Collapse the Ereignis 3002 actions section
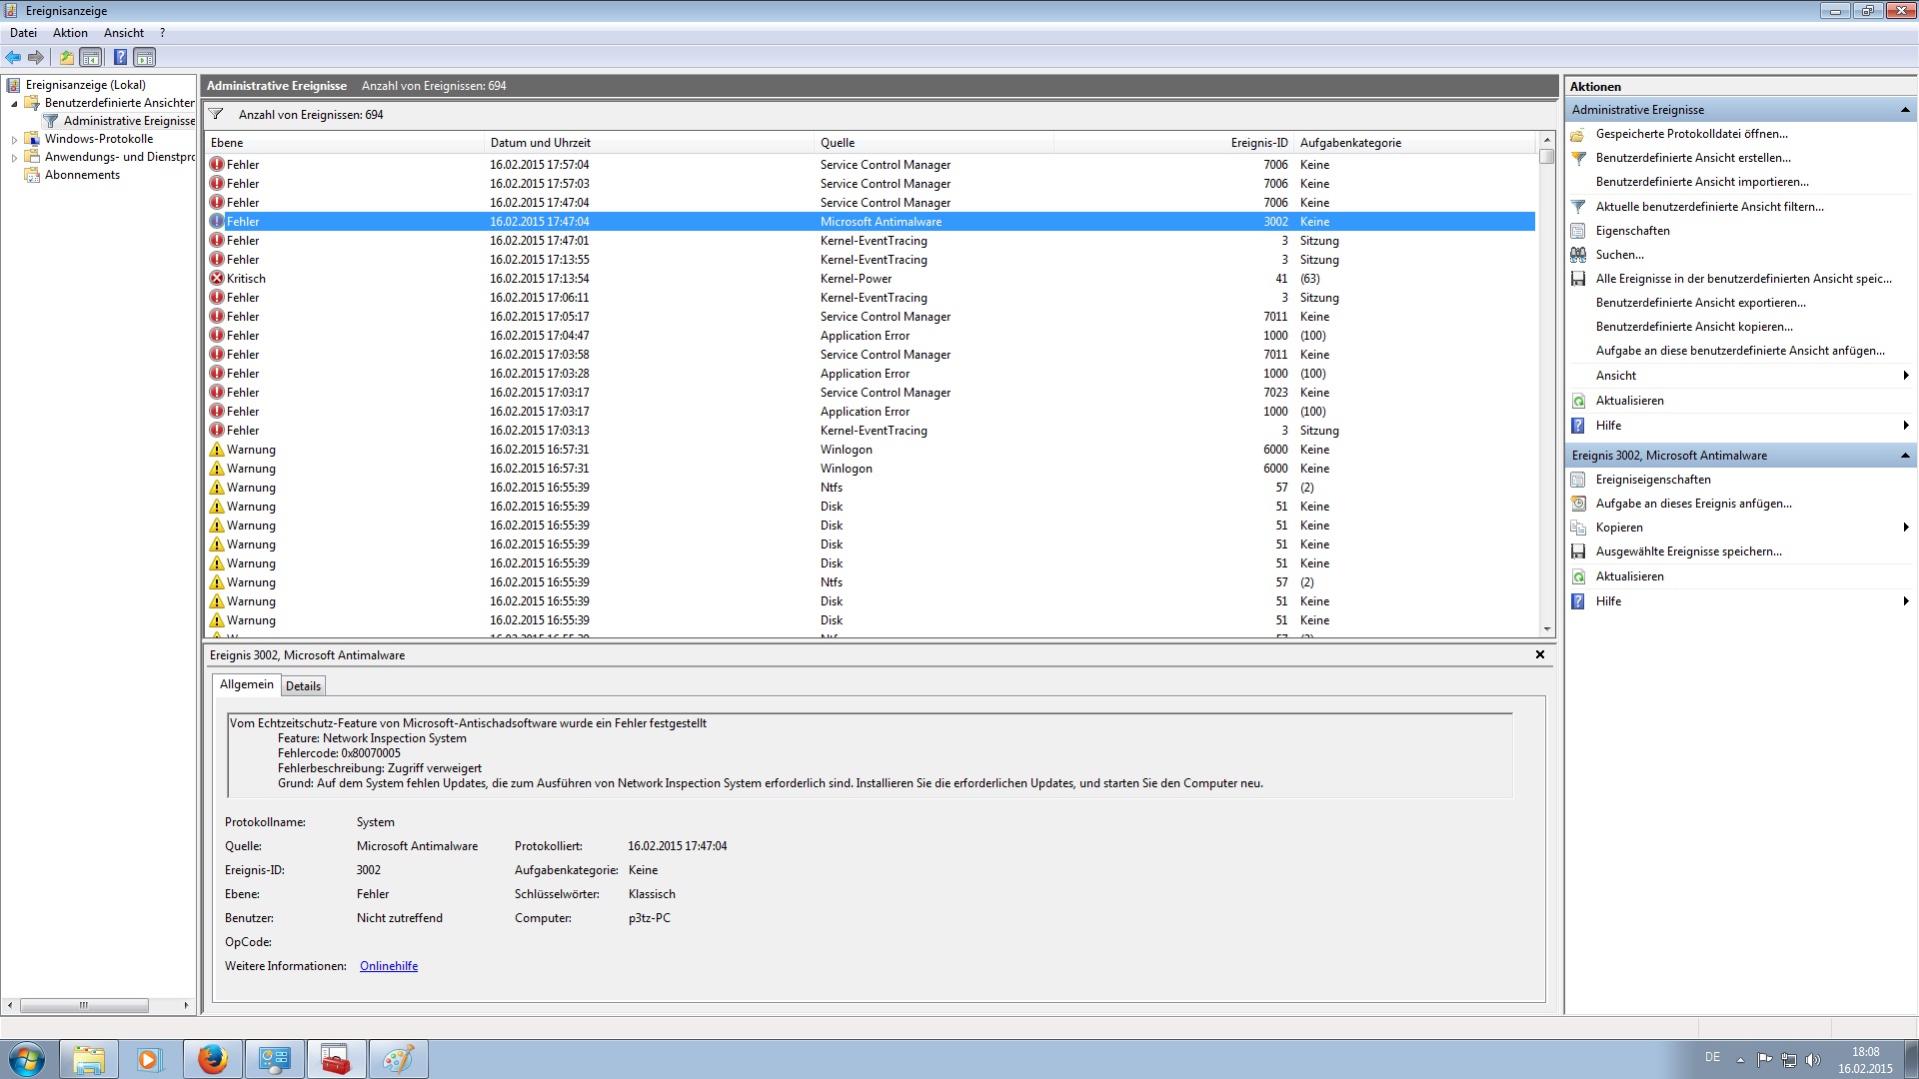The image size is (1919, 1079). click(x=1904, y=456)
